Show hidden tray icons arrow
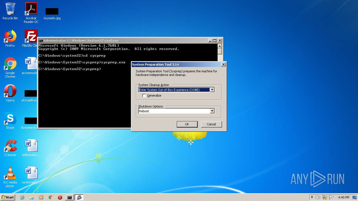358x201 pixels. pyautogui.click(x=312, y=197)
